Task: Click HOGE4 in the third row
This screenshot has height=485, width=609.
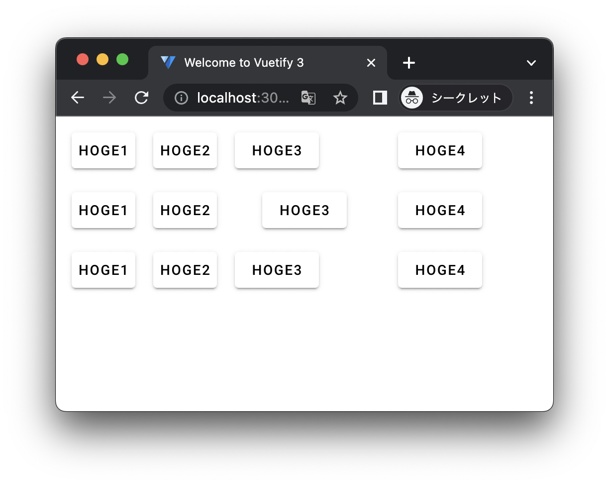Action: 440,270
